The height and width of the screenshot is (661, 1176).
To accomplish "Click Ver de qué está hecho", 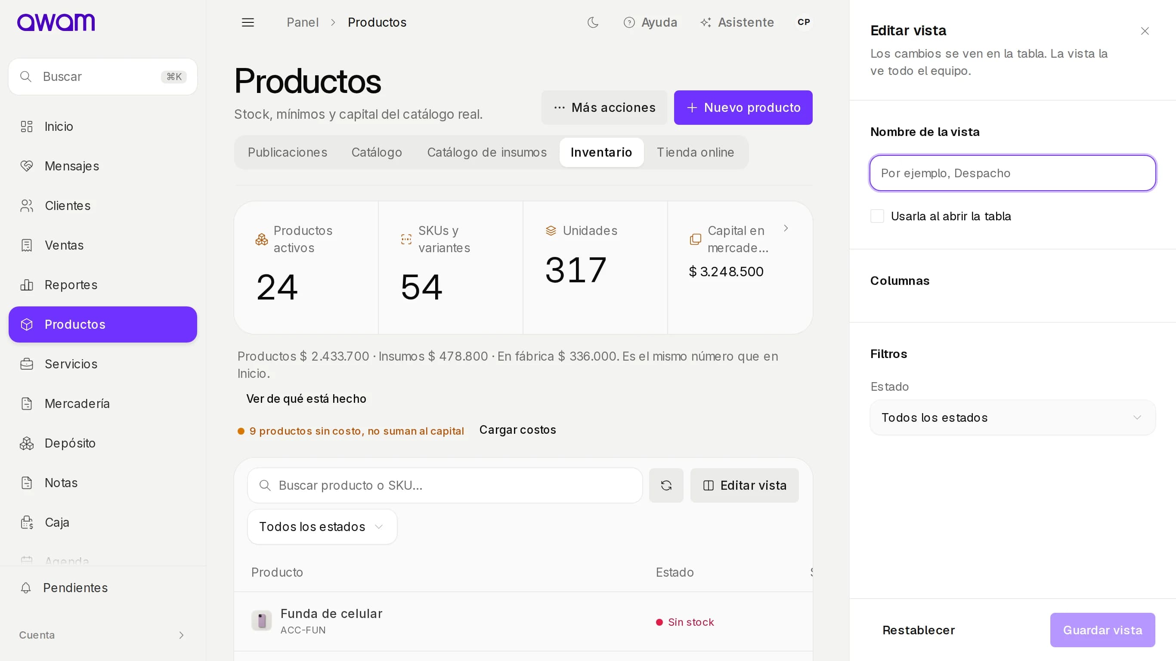I will pyautogui.click(x=306, y=399).
